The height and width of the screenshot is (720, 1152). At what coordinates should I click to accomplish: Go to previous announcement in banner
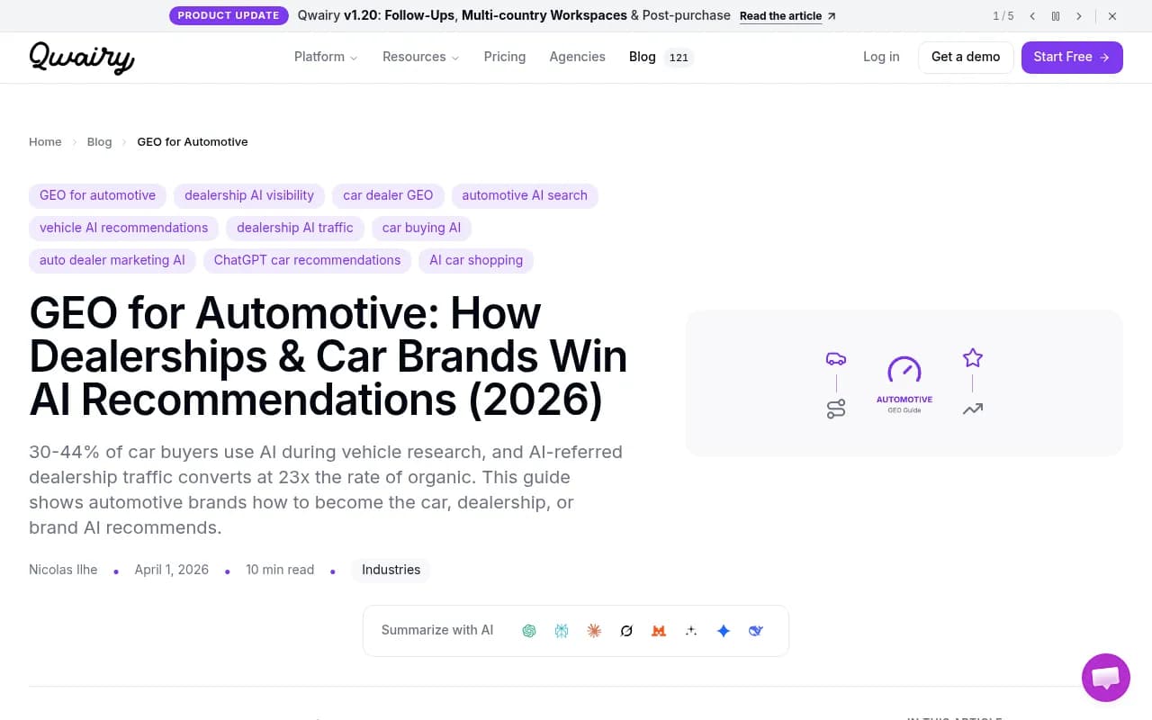[1032, 16]
